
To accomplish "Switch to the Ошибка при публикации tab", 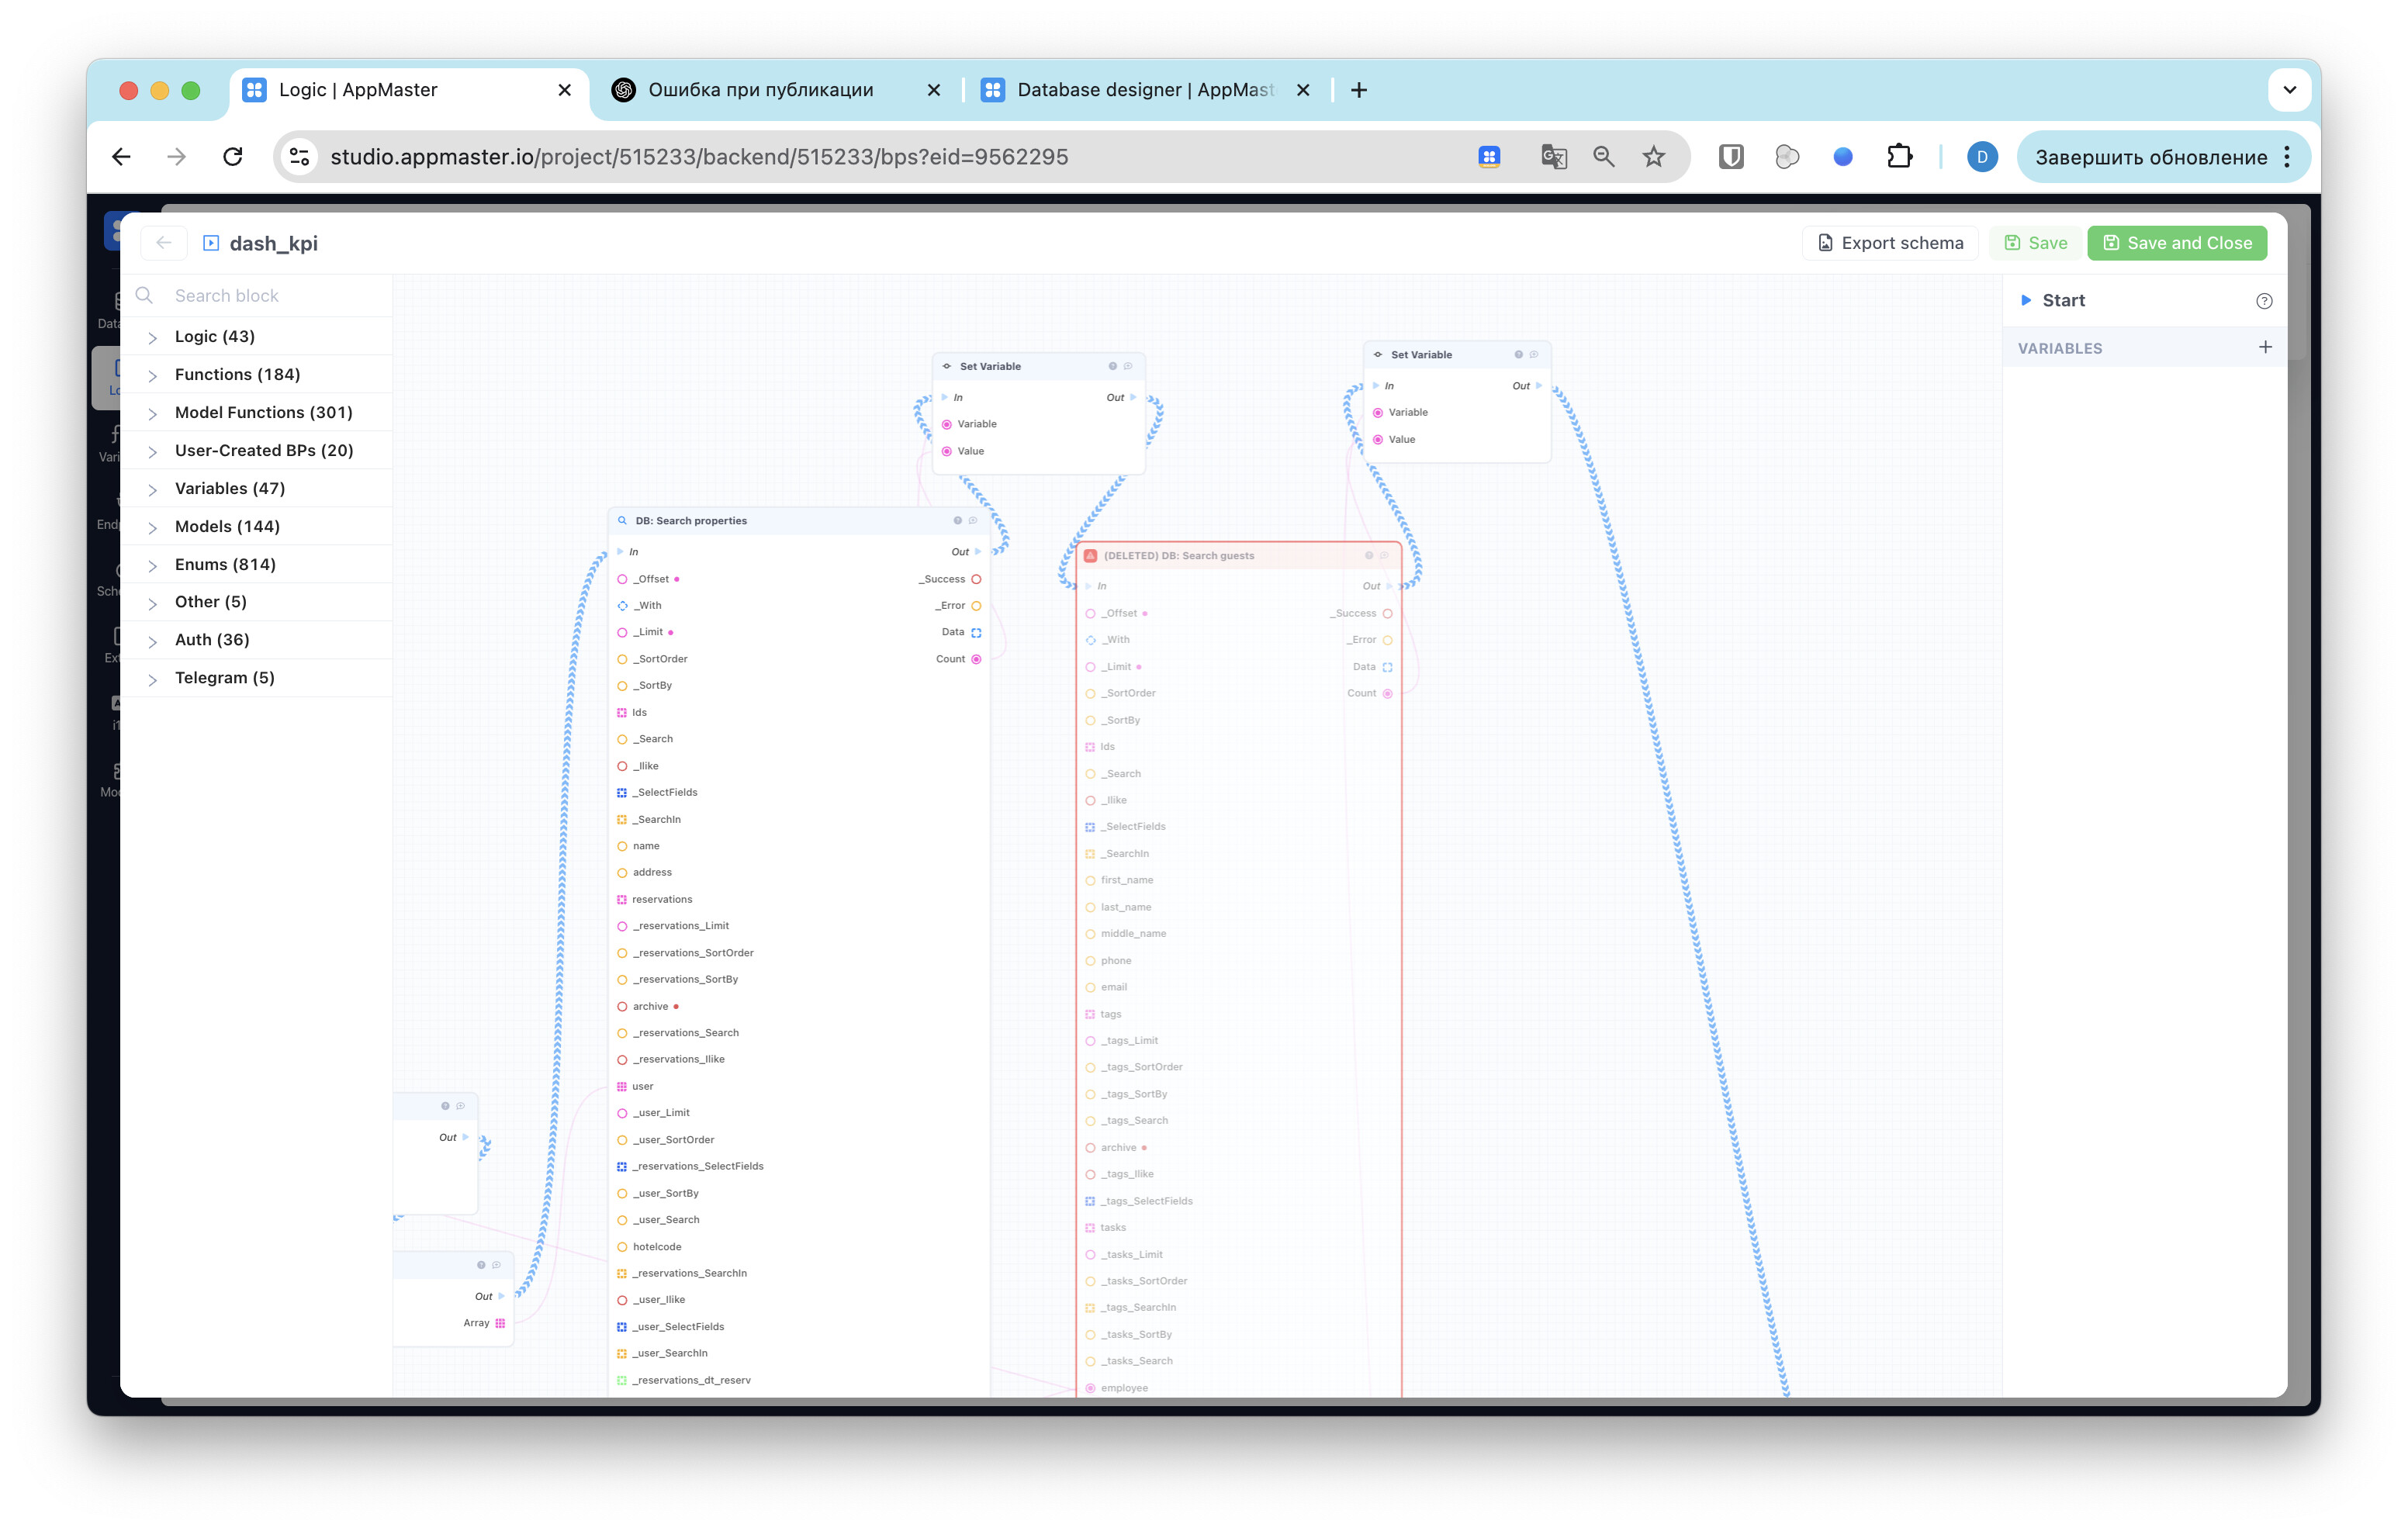I will (x=775, y=90).
